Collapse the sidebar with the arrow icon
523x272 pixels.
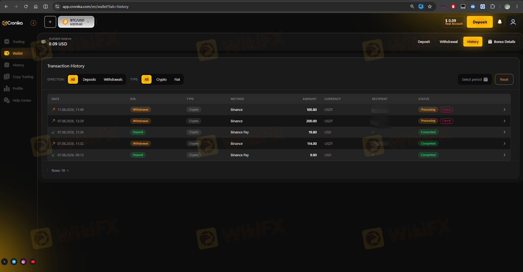point(33,23)
